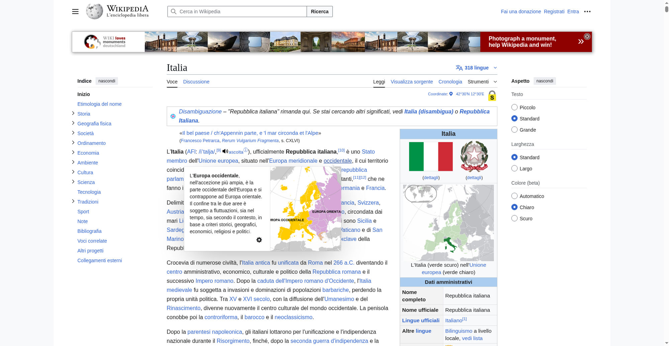Click the disambiguation icon
This screenshot has height=346, width=669.
click(x=173, y=116)
